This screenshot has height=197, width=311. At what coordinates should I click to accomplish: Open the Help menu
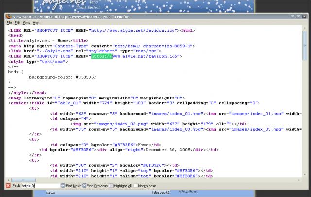(x=36, y=23)
